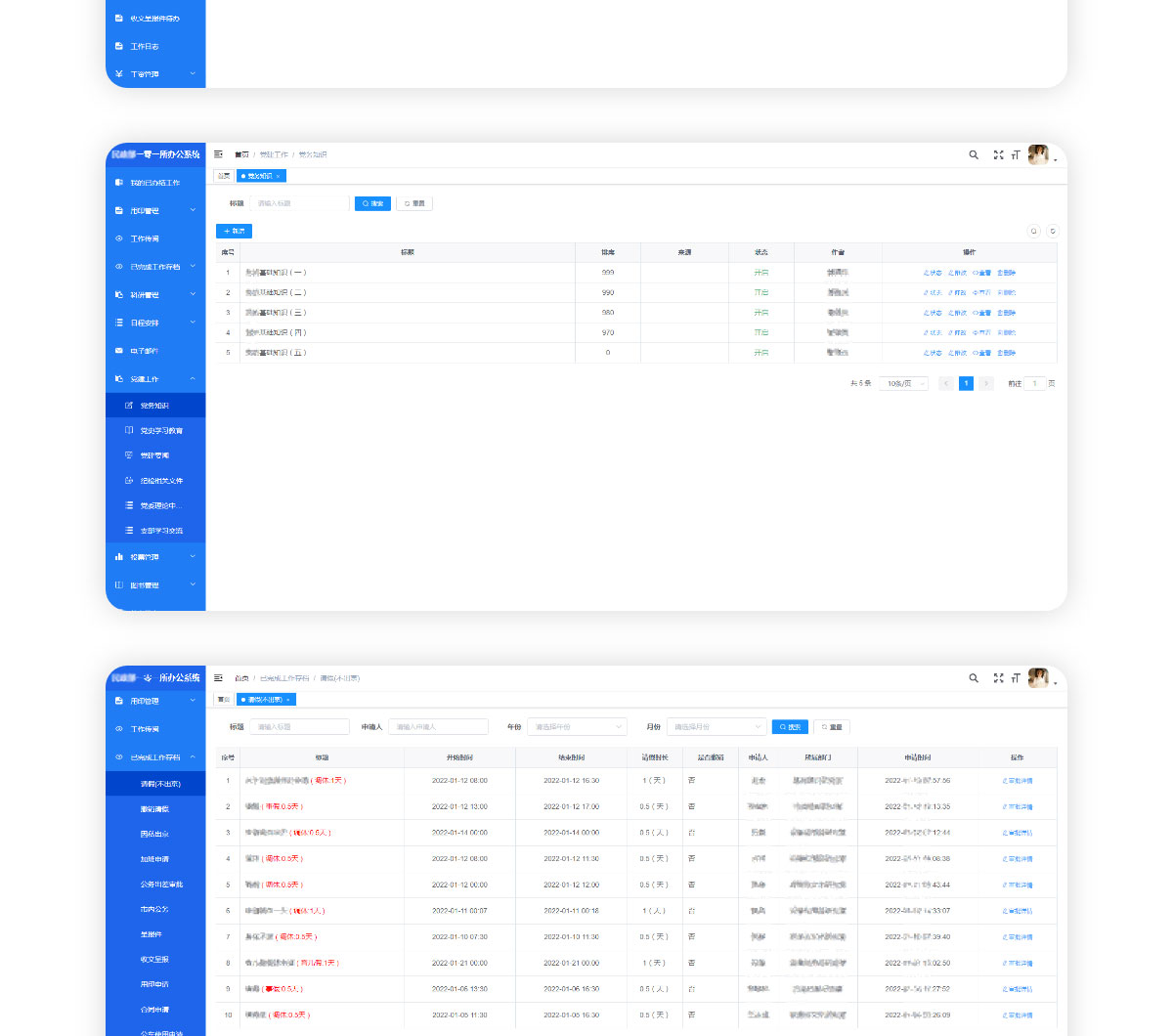
Task: Click 删除 link for row 党务基础知识(五)
Action: (1007, 353)
